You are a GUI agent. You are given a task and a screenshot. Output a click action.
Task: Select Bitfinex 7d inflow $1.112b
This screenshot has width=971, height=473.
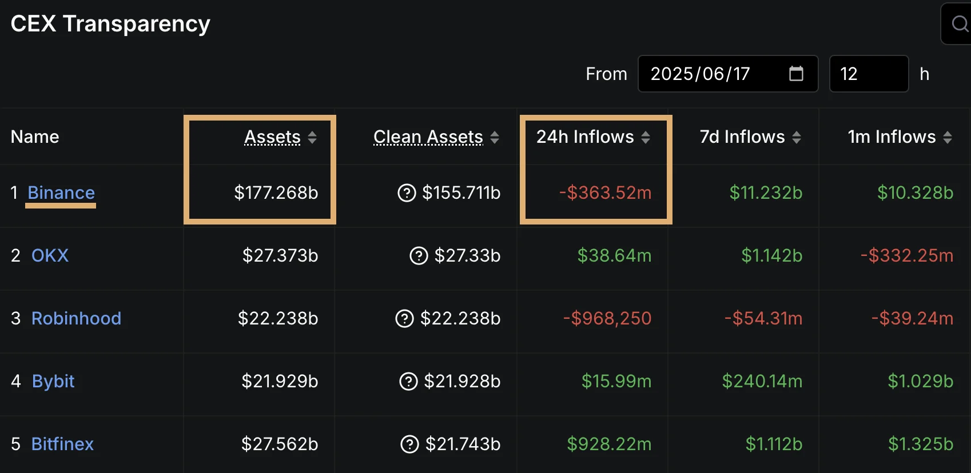coord(774,444)
